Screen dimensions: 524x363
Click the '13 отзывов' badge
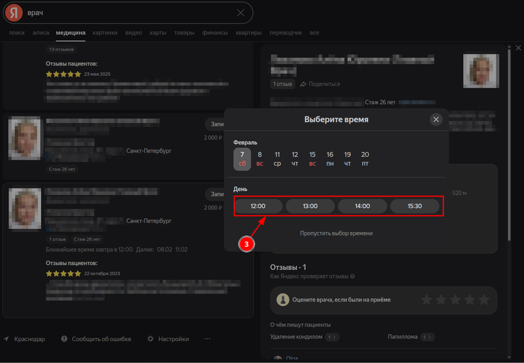coord(62,49)
